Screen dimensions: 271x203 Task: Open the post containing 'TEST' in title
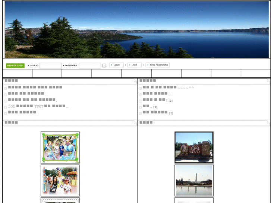tap(38, 107)
